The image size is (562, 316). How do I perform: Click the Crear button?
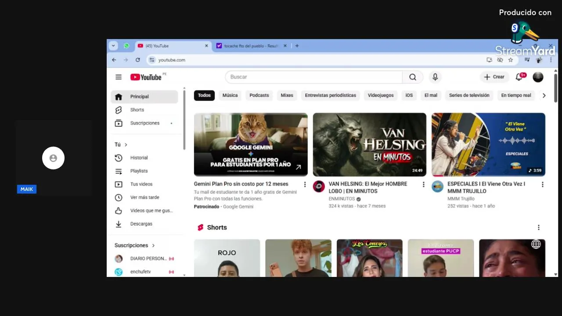pyautogui.click(x=494, y=77)
